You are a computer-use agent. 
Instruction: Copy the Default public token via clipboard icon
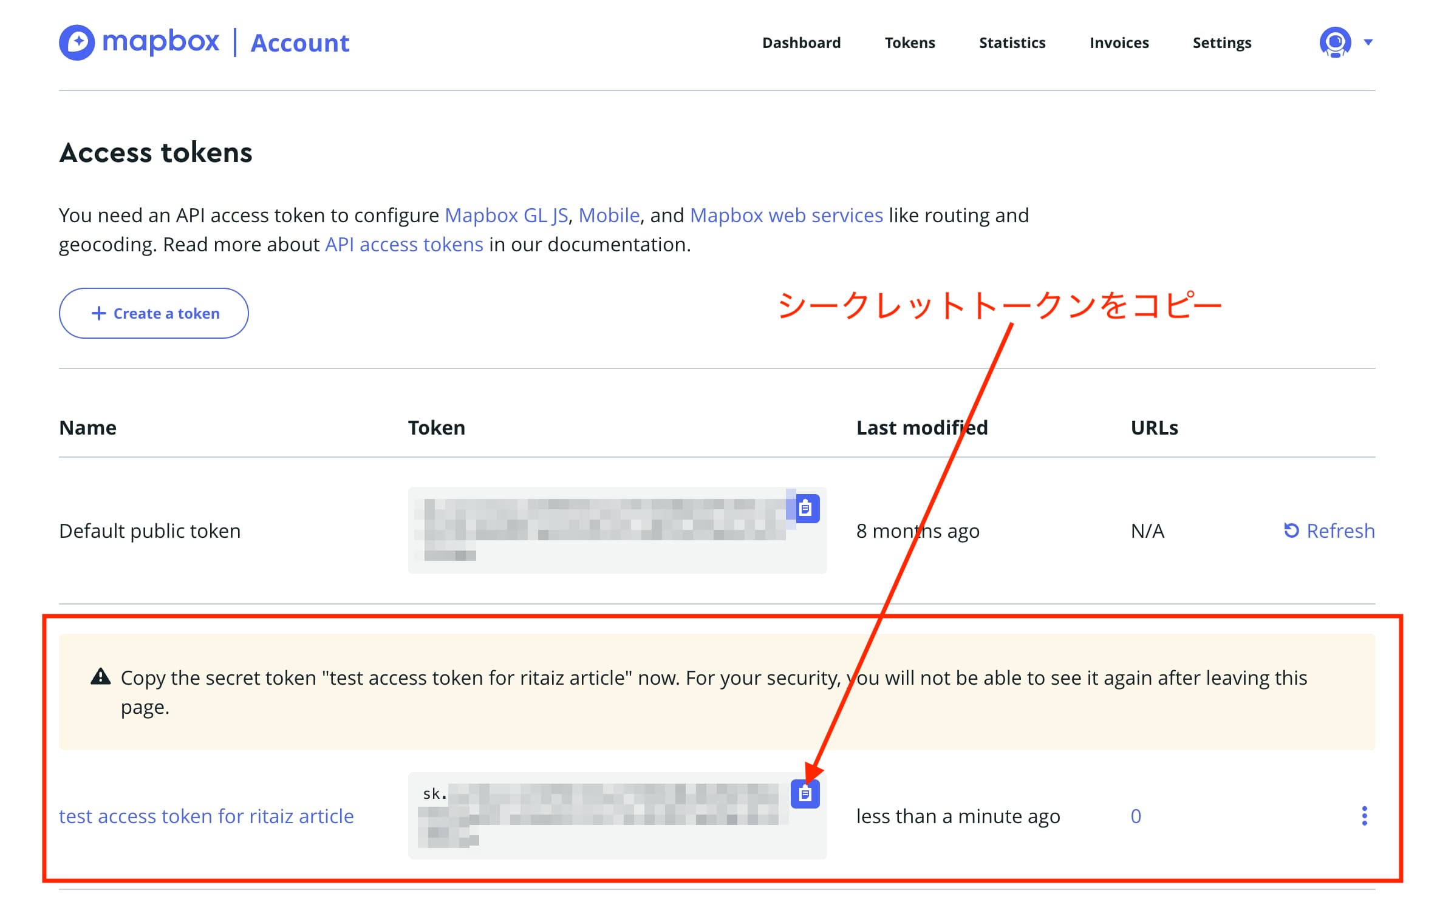pos(806,509)
